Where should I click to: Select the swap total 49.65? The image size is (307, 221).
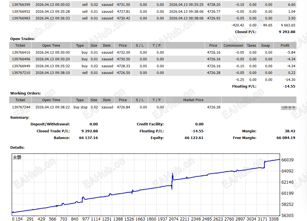[268, 25]
